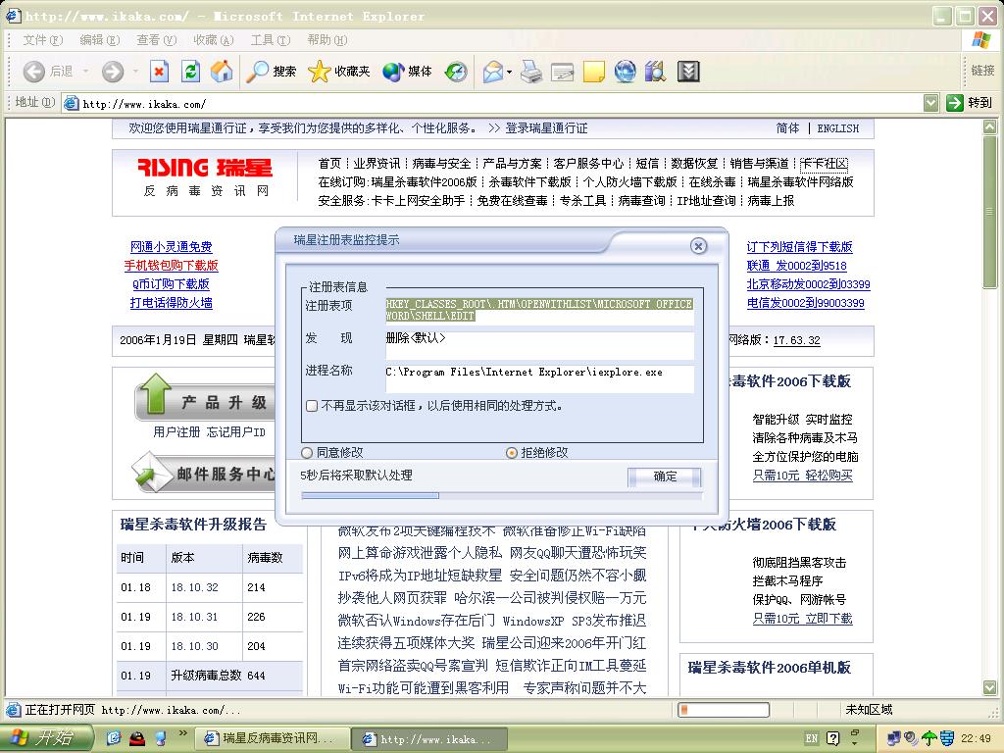Image resolution: width=1004 pixels, height=753 pixels.
Task: Click the dialog countdown progress bar
Action: point(501,495)
